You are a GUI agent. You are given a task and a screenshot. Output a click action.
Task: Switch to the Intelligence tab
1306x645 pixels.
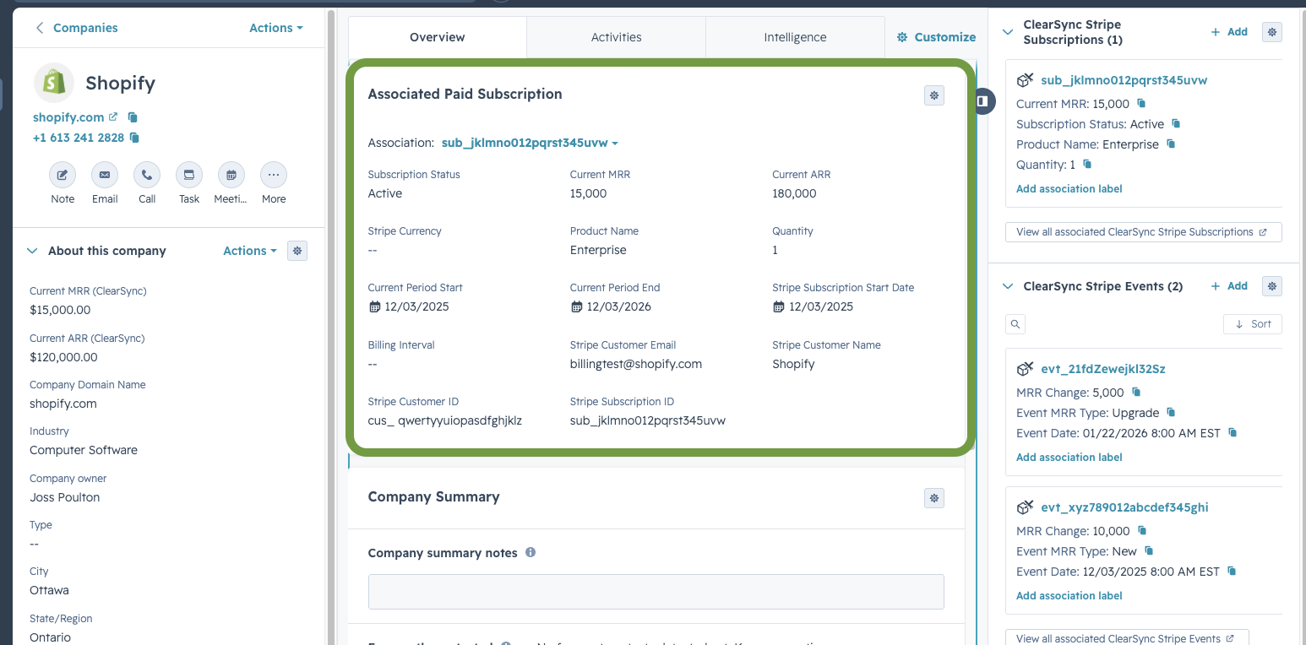pyautogui.click(x=795, y=37)
